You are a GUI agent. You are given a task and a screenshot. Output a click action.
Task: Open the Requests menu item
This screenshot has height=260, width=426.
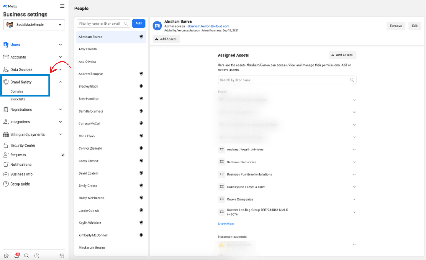tap(18, 155)
